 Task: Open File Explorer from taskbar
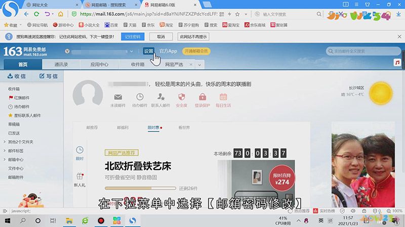tap(69, 221)
